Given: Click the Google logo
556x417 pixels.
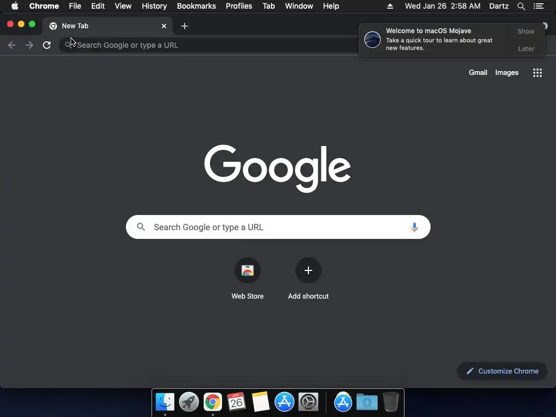Looking at the screenshot, I should (x=277, y=168).
